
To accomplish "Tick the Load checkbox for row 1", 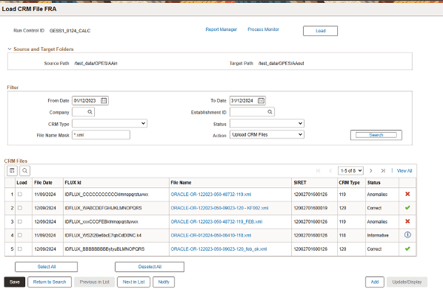I will [20, 194].
